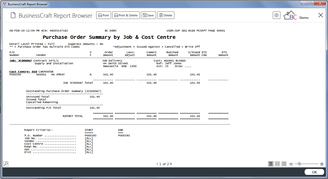Open the settings gear icon
This screenshot has width=328, height=179.
pos(277,15)
